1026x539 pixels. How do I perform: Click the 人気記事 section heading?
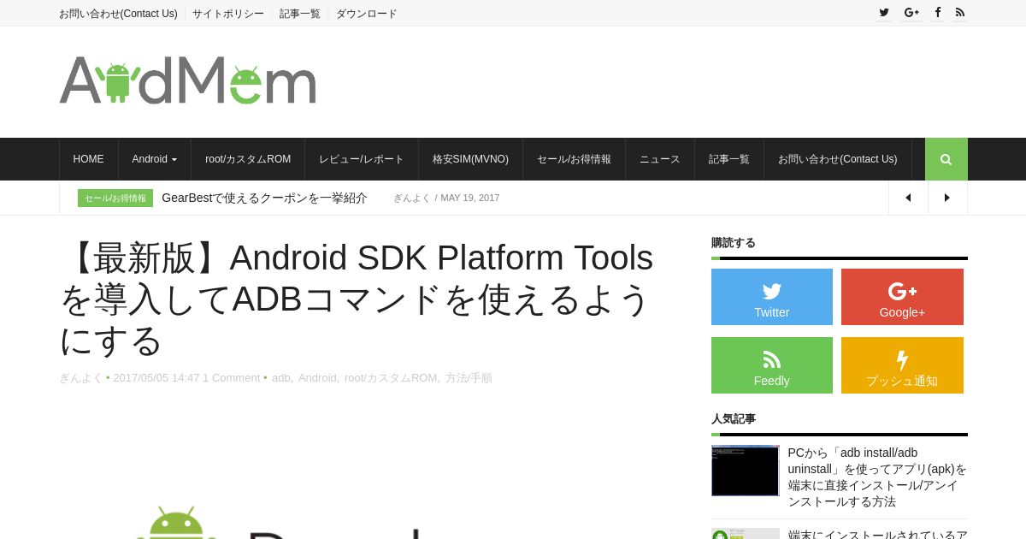point(734,418)
